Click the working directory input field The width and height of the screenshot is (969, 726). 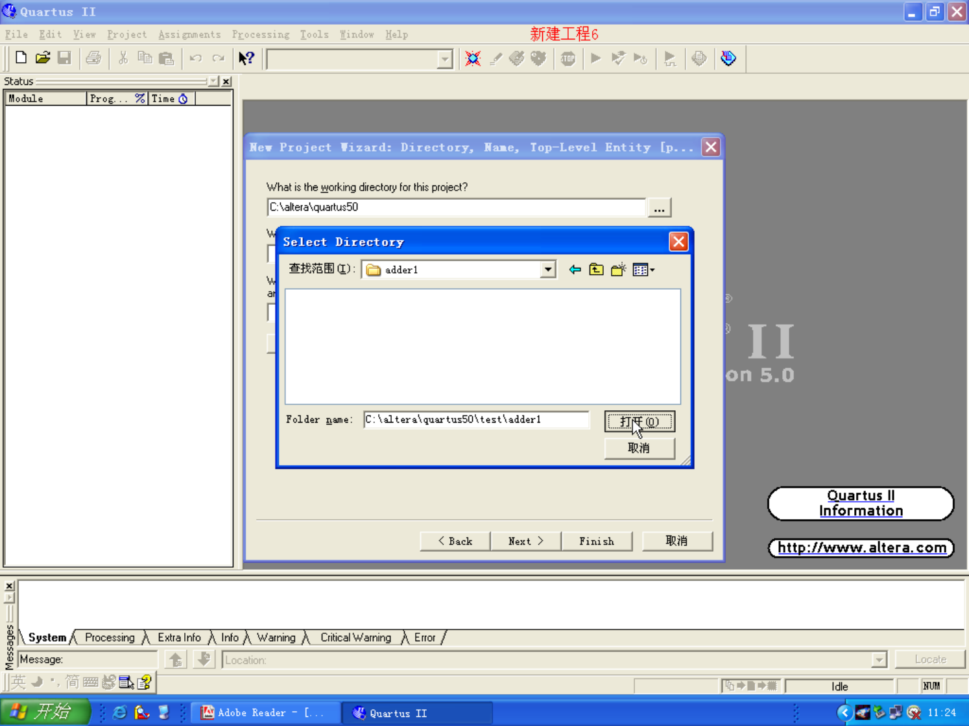pyautogui.click(x=456, y=207)
